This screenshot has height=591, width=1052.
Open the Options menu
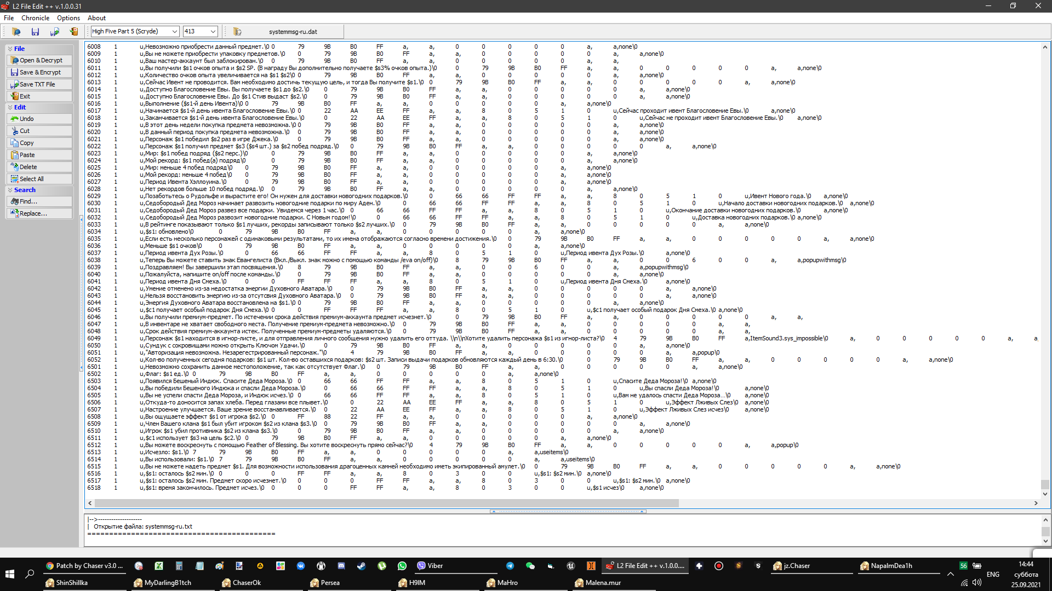(68, 18)
